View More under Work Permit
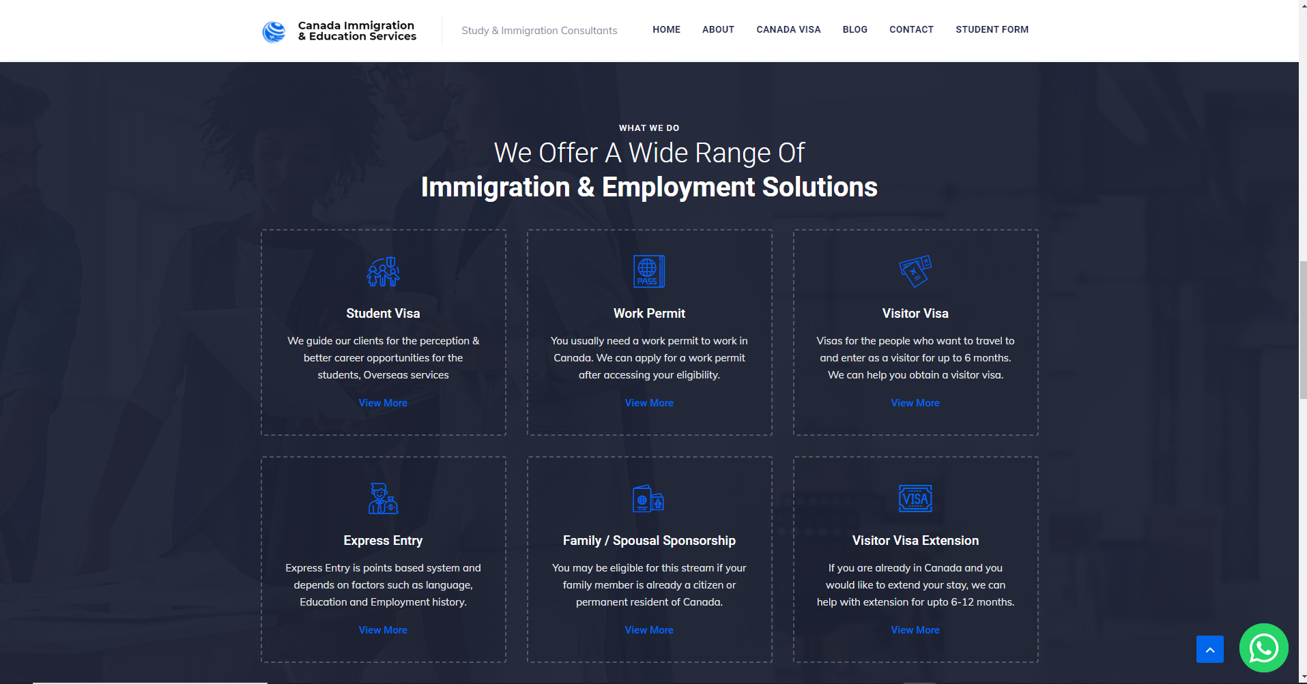This screenshot has width=1307, height=684. (x=648, y=403)
